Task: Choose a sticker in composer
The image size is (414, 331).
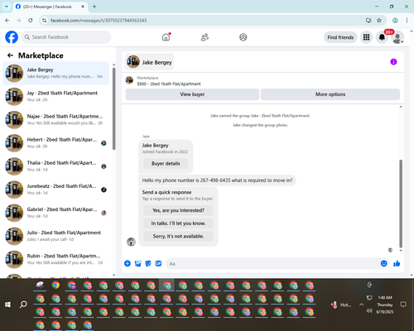Action: click(x=148, y=263)
